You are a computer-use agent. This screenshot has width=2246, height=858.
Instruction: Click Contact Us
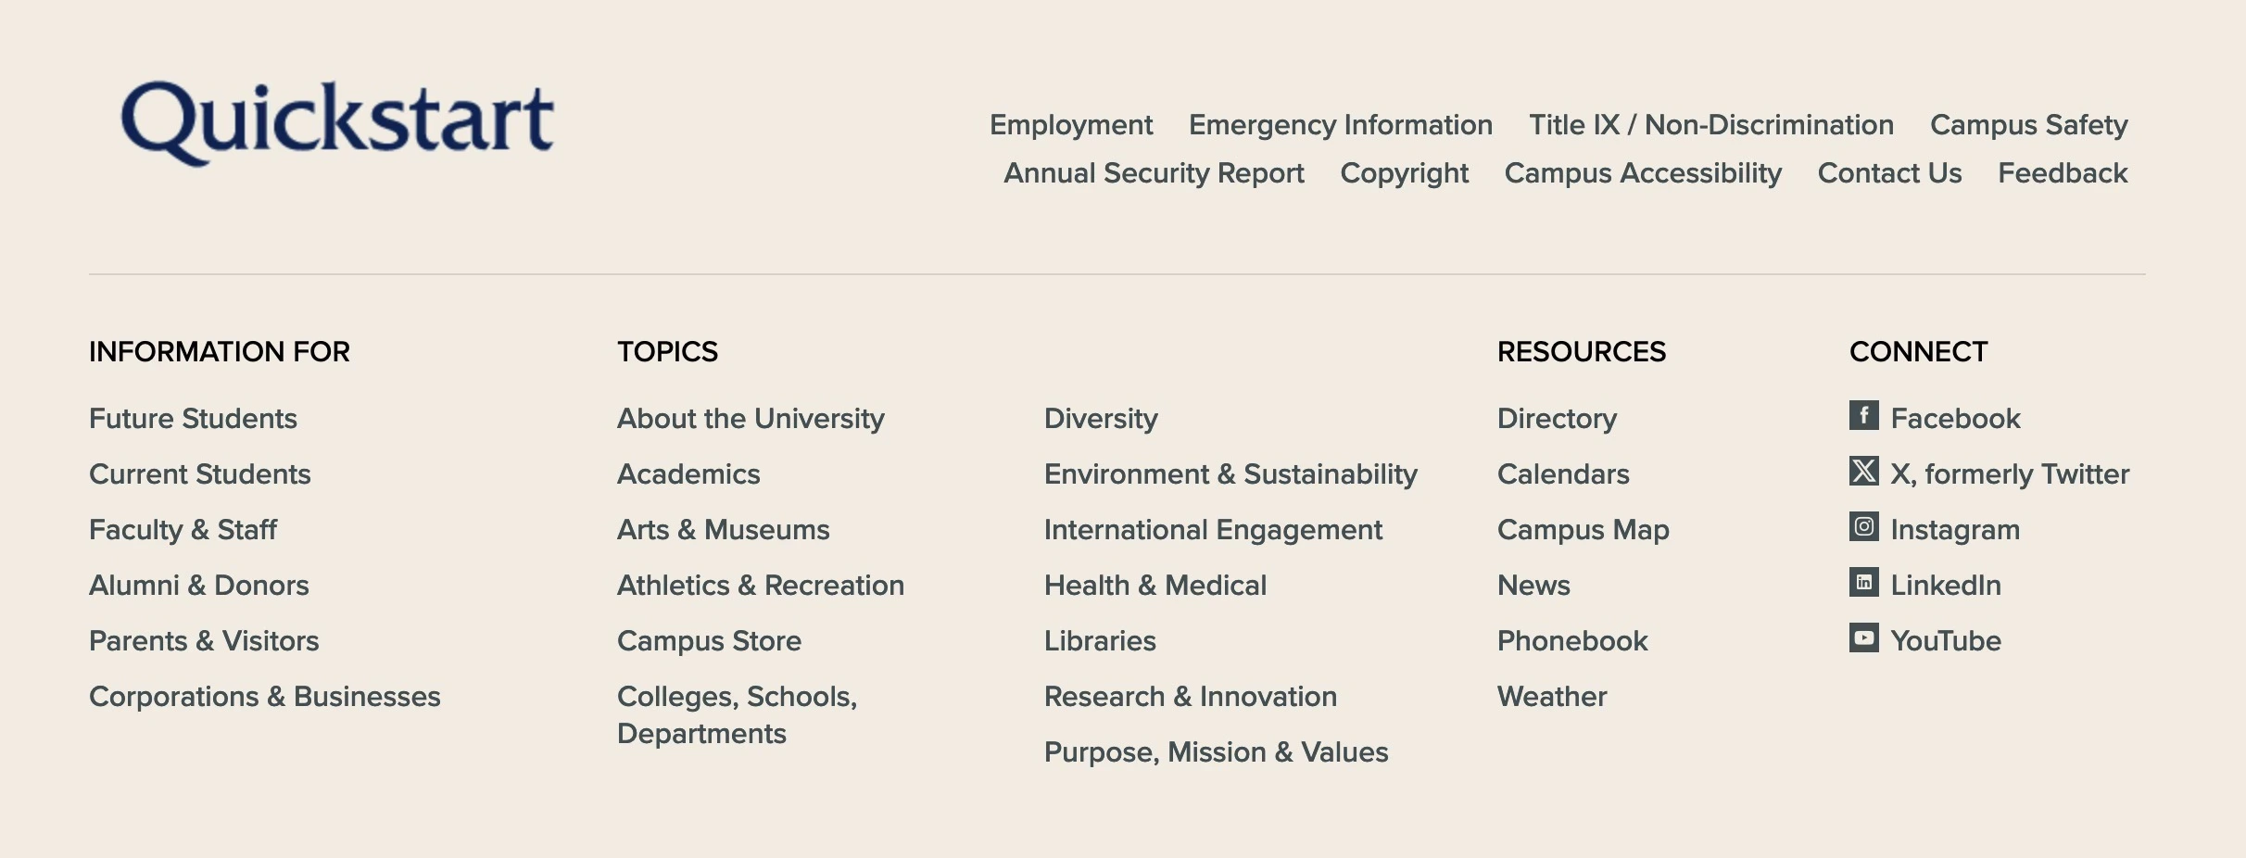click(1888, 173)
